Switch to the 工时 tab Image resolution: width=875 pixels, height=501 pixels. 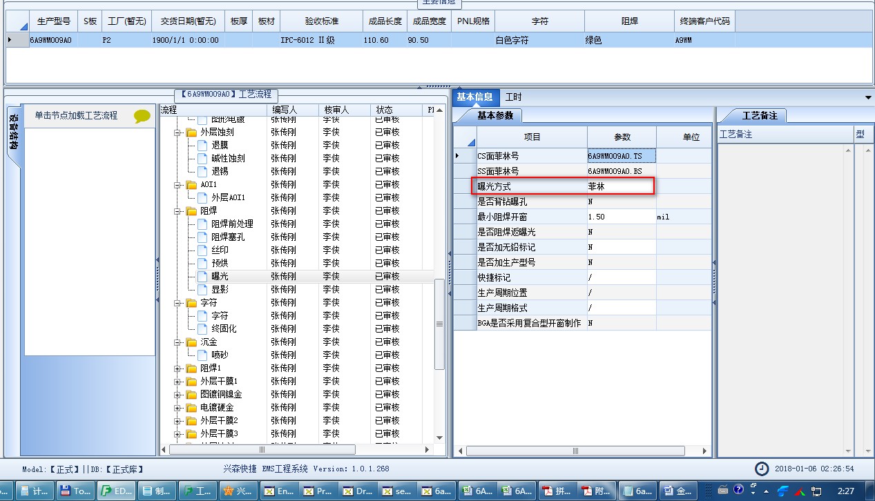[514, 97]
